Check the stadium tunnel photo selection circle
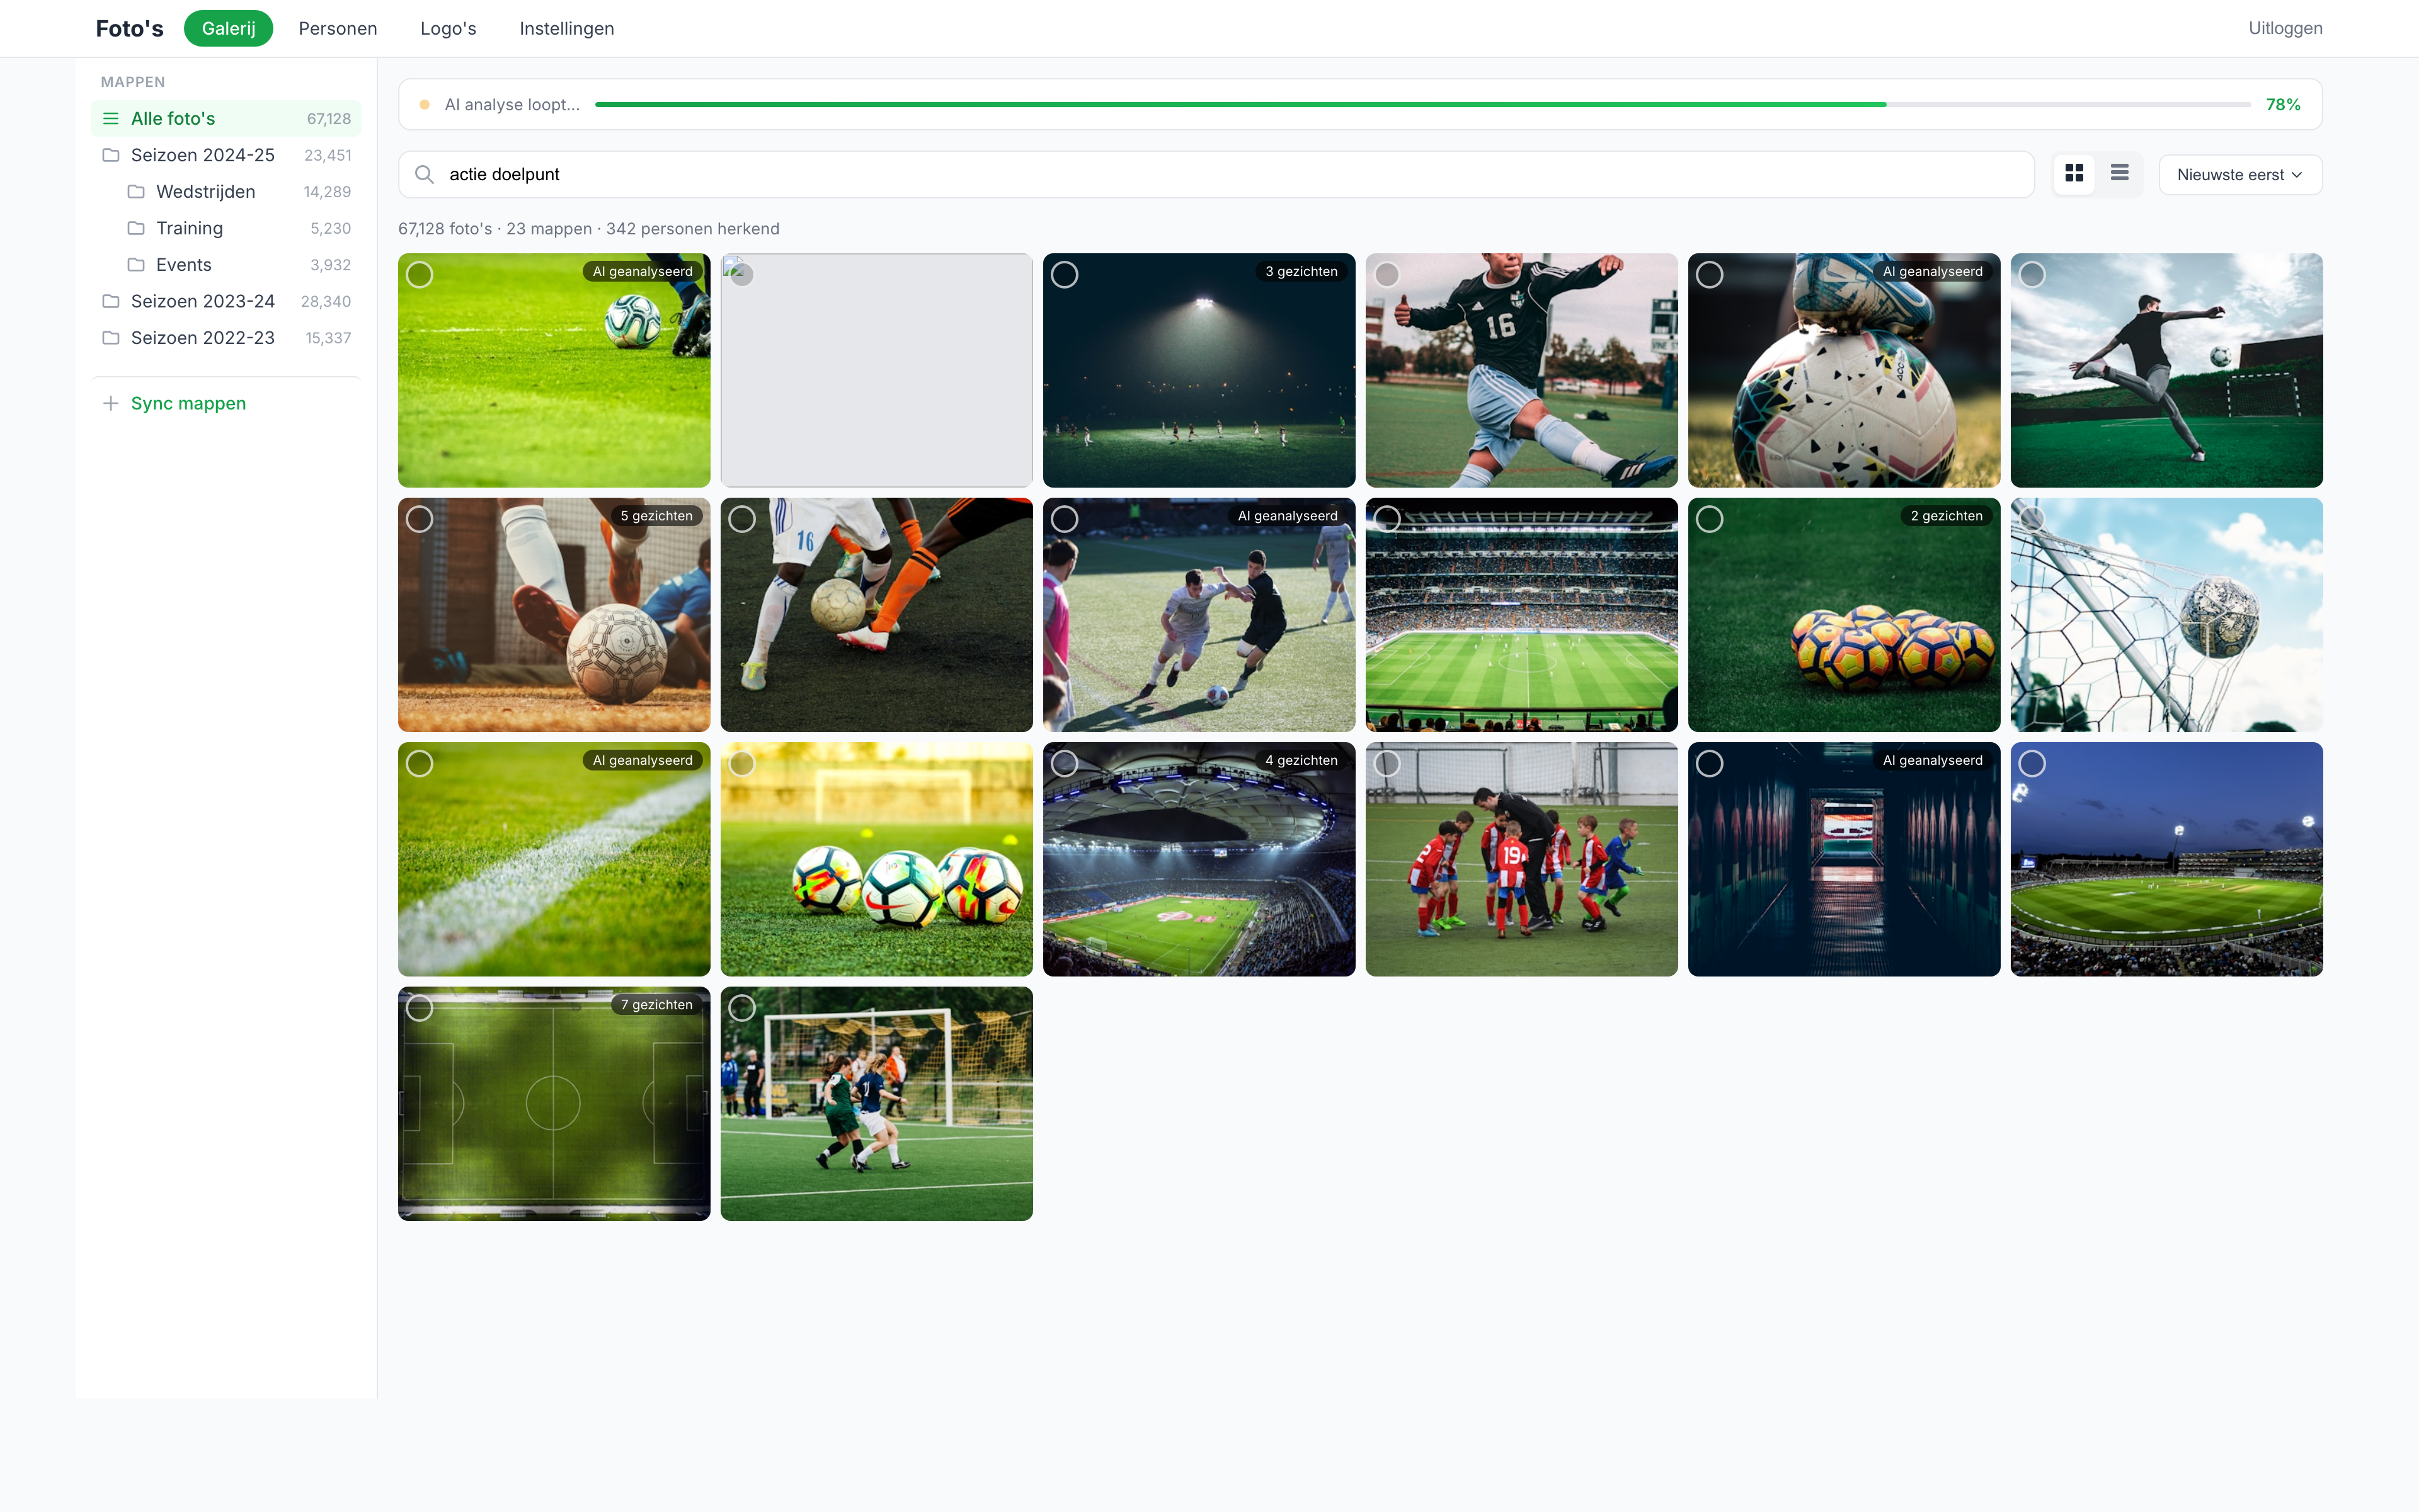The height and width of the screenshot is (1512, 2419). pyautogui.click(x=1709, y=762)
